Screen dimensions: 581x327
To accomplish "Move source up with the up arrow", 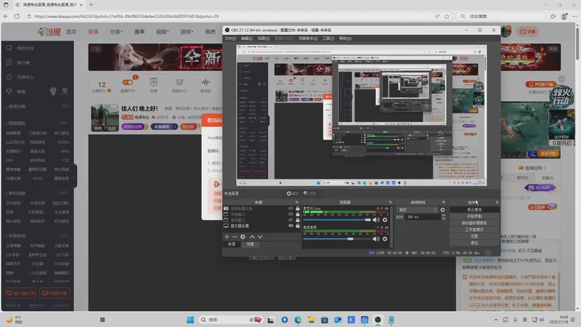I will (x=252, y=237).
